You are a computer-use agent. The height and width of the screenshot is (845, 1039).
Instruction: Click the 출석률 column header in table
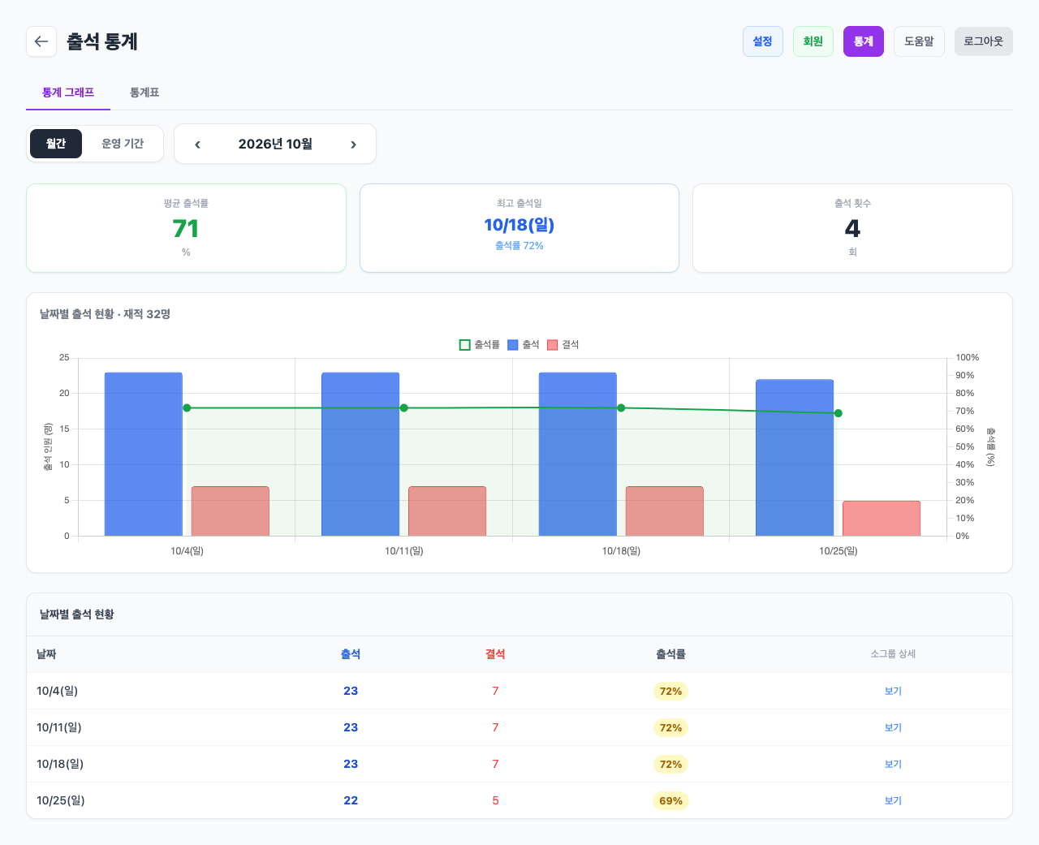coord(670,654)
